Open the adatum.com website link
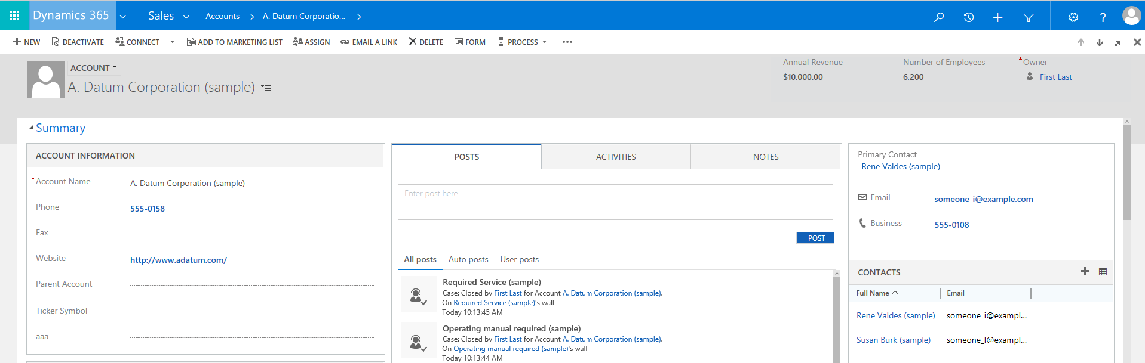Screen dimensions: 1145x363 pyautogui.click(x=179, y=260)
